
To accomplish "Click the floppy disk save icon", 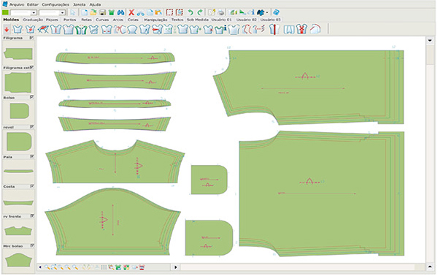I will 102,12.
